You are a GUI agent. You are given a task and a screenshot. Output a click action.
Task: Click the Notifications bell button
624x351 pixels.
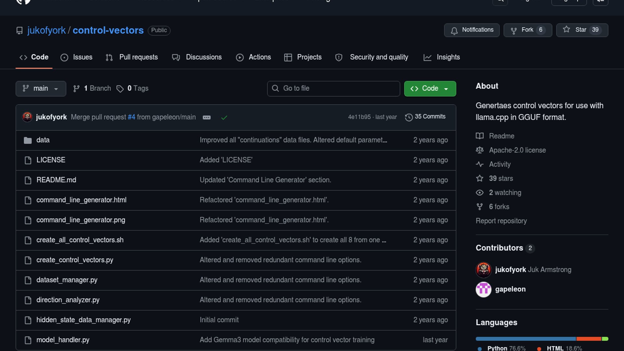click(x=472, y=30)
